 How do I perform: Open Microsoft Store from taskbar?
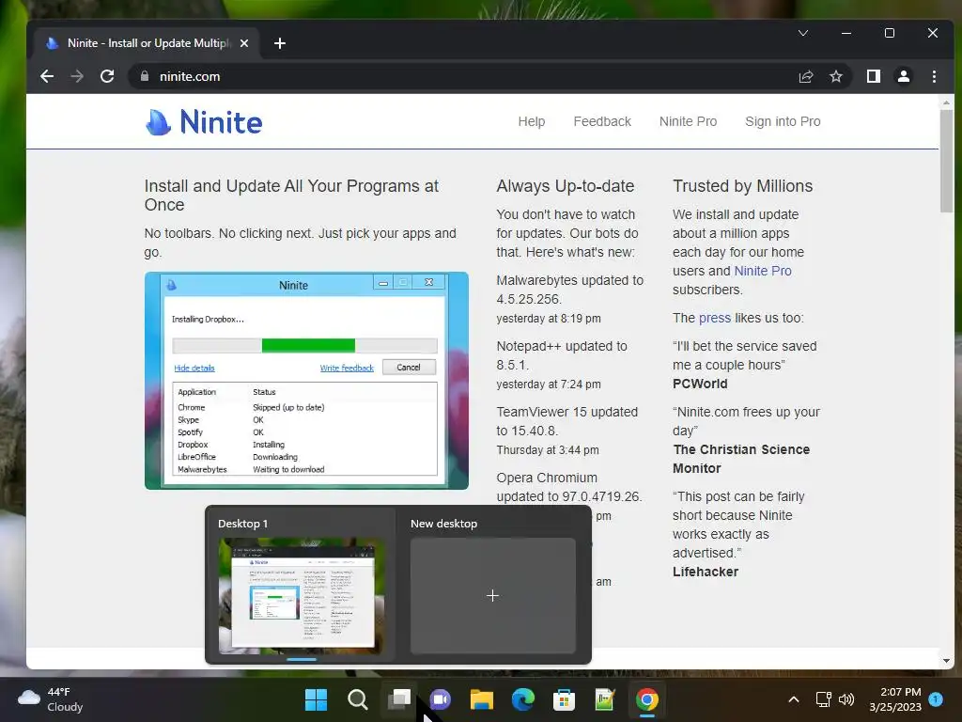[564, 699]
